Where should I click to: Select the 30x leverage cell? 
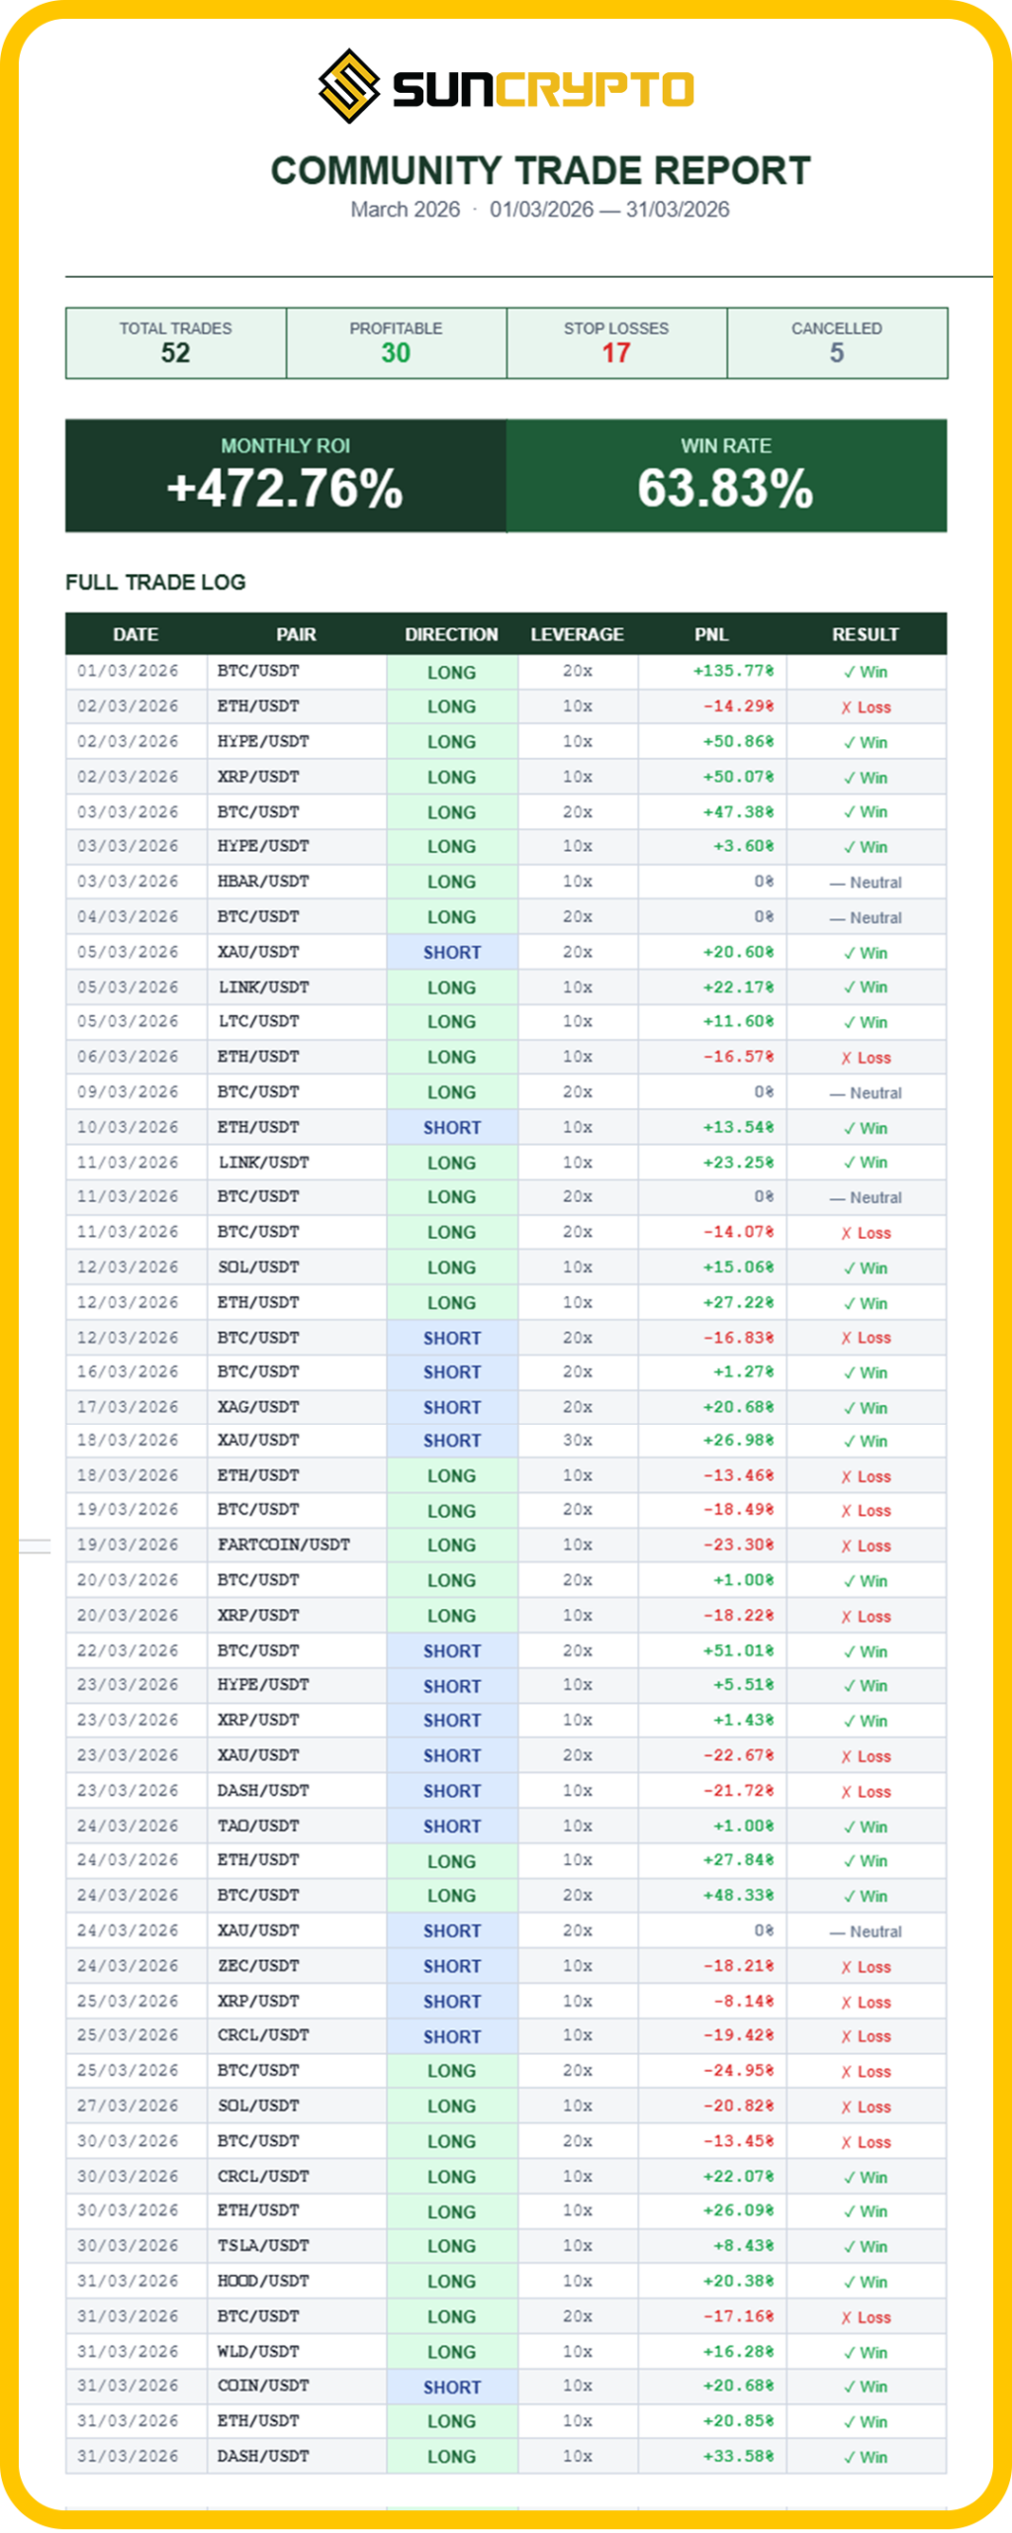click(x=578, y=1441)
